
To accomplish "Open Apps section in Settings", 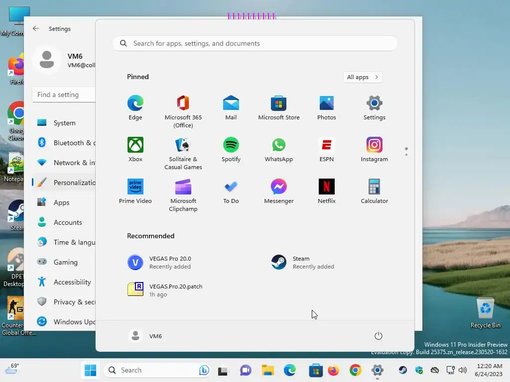I will click(65, 203).
